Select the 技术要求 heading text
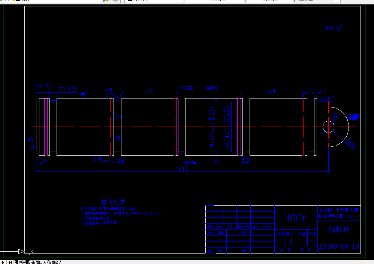 (x=113, y=202)
